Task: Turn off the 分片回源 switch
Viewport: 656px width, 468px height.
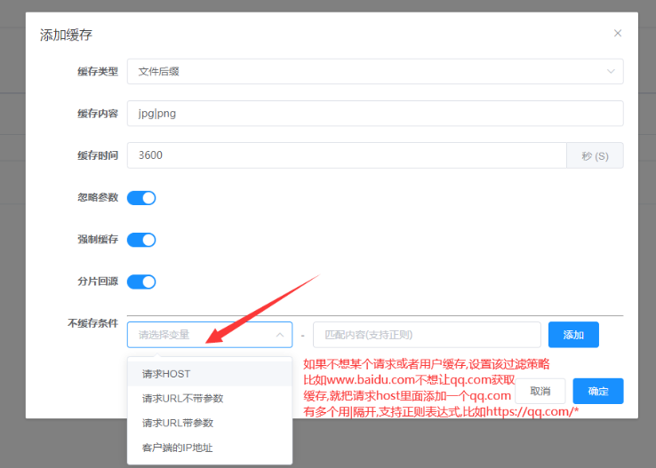Action: click(x=141, y=282)
